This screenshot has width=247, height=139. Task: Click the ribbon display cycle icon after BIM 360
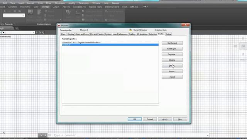(x=145, y=7)
